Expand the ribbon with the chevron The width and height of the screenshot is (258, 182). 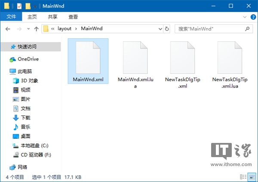click(x=245, y=17)
